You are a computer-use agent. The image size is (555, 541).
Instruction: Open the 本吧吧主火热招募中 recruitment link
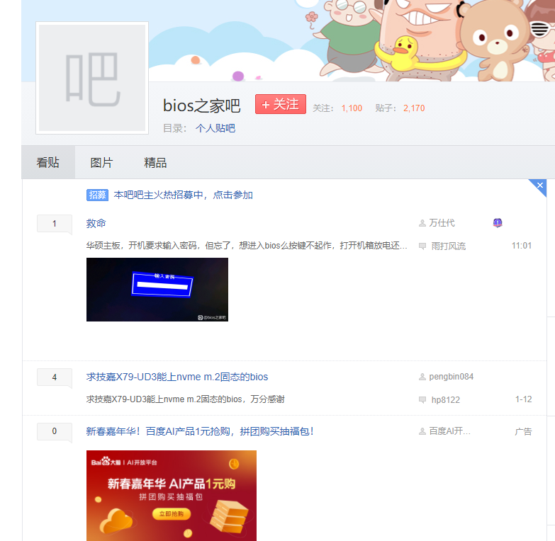click(183, 195)
